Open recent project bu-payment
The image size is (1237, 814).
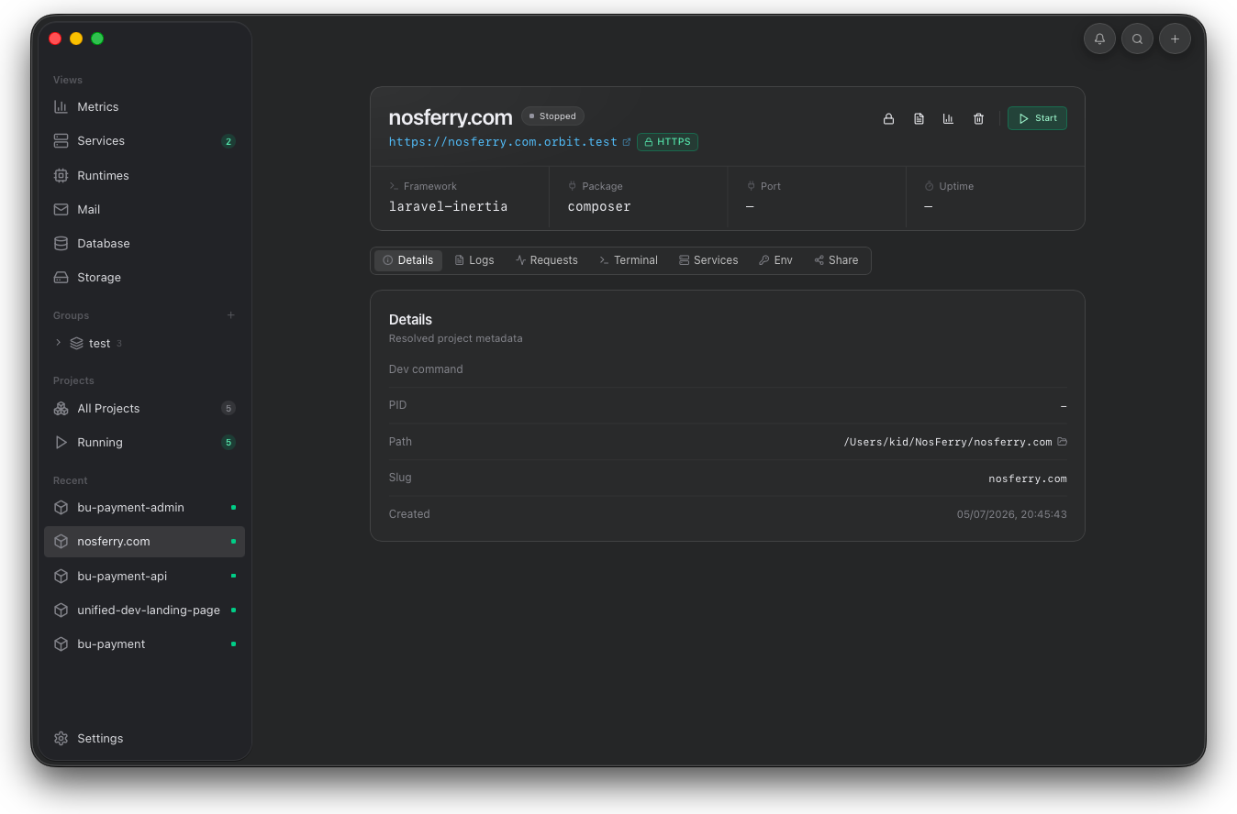tap(145, 643)
